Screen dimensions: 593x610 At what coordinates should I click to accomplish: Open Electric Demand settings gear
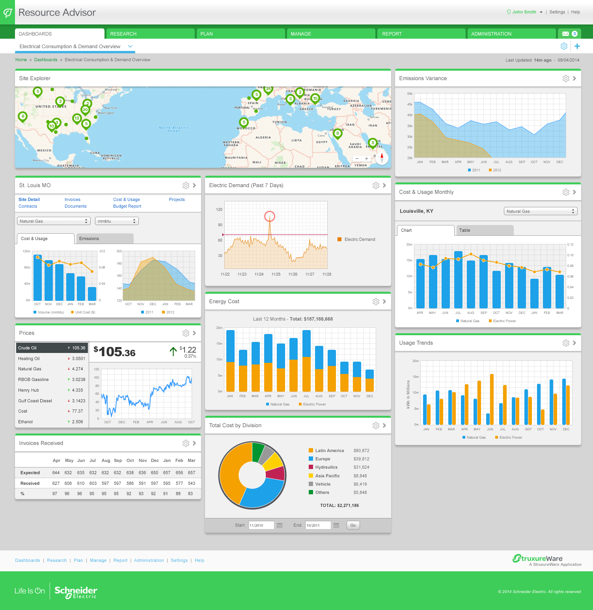coord(376,186)
